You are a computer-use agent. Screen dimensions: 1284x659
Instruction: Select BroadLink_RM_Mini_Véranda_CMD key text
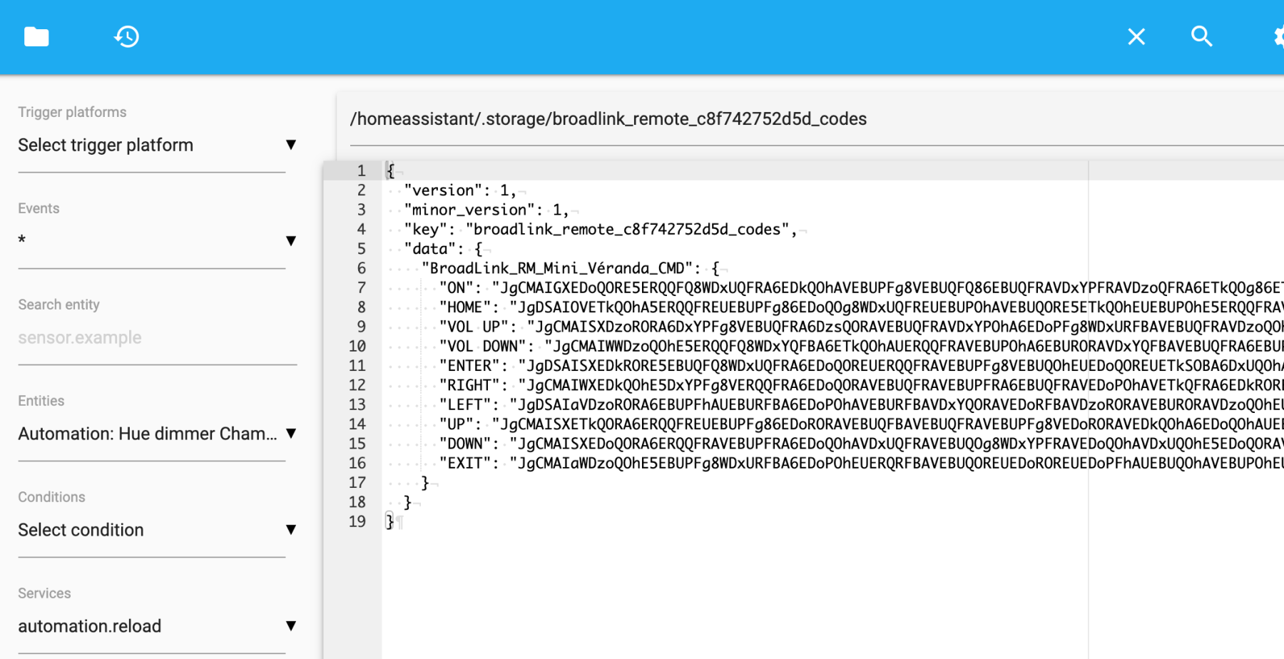pyautogui.click(x=557, y=268)
